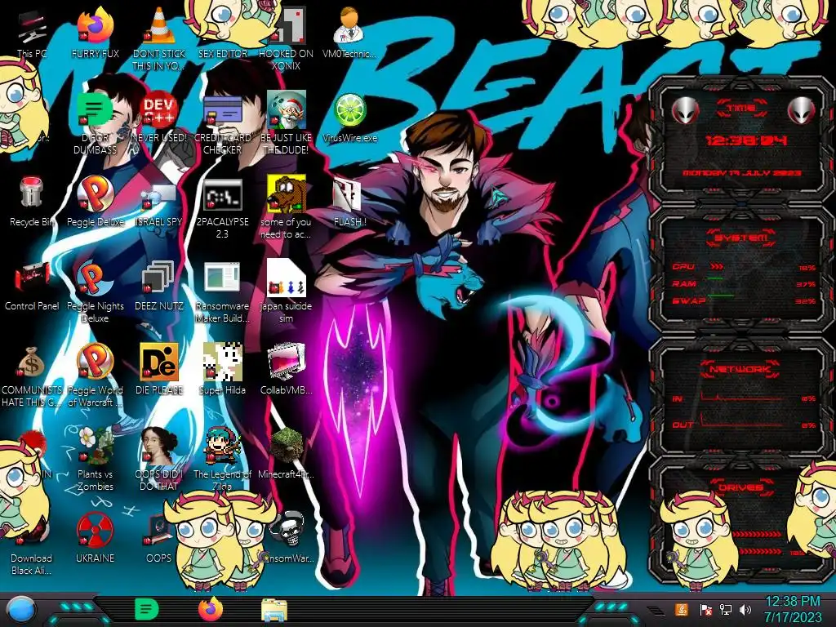Select the Minecraft4Fr grass block icon
Image resolution: width=836 pixels, height=627 pixels.
coord(287,454)
